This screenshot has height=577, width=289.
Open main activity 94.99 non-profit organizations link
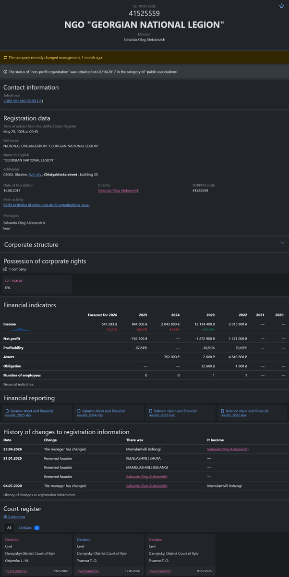tap(46, 205)
